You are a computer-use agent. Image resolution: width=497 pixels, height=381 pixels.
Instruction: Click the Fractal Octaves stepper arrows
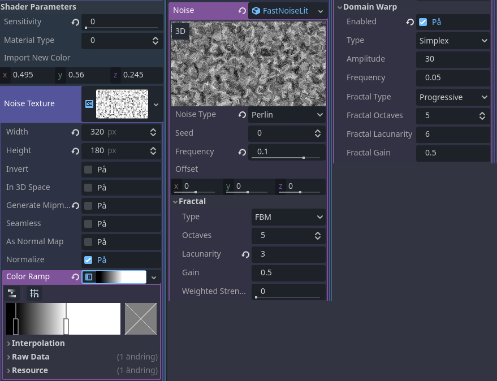tap(482, 116)
